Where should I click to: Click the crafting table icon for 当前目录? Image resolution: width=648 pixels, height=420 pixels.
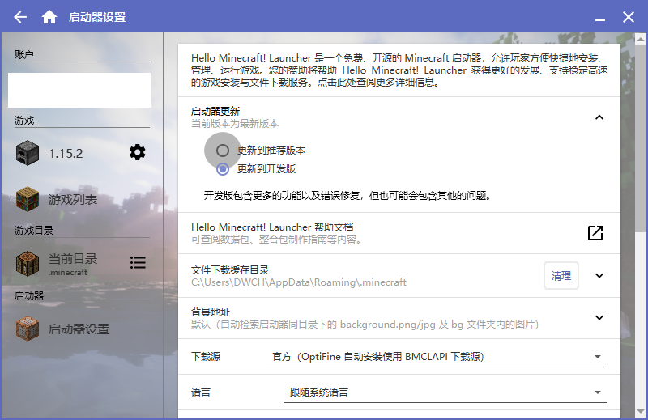click(28, 264)
